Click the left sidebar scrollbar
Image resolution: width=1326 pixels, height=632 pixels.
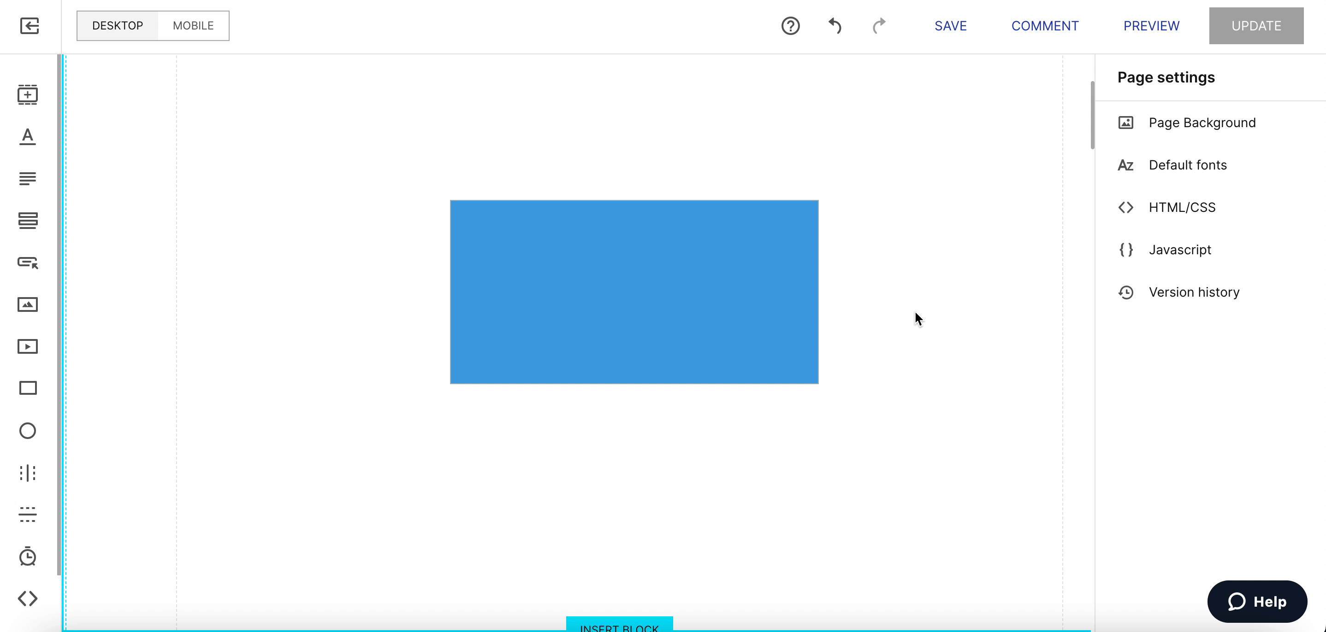pyautogui.click(x=59, y=315)
